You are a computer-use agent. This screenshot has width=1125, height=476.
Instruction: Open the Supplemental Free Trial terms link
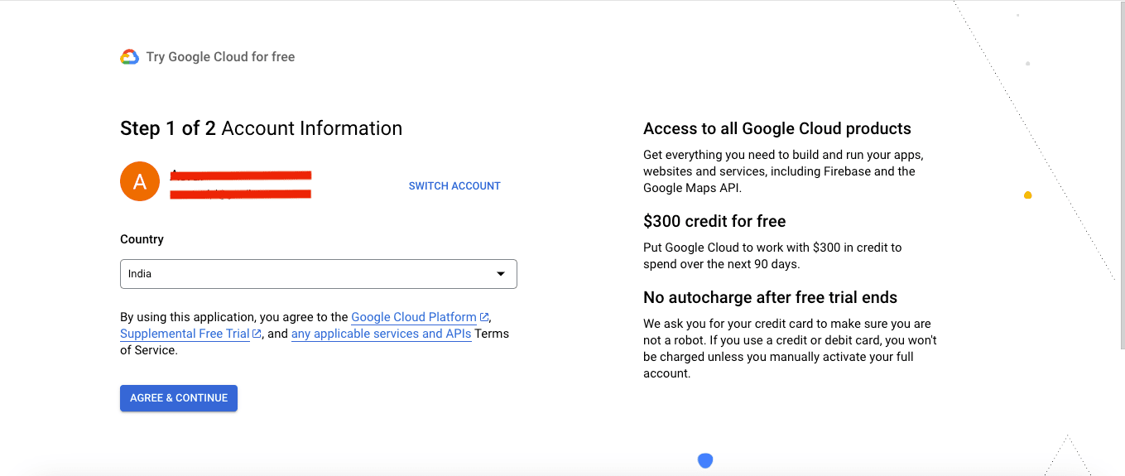185,334
